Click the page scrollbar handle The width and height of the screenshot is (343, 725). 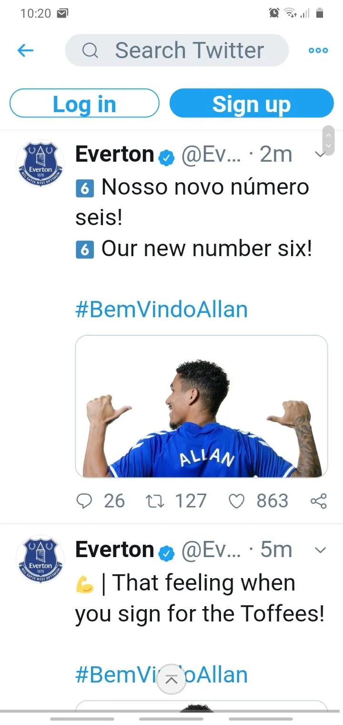point(328,140)
